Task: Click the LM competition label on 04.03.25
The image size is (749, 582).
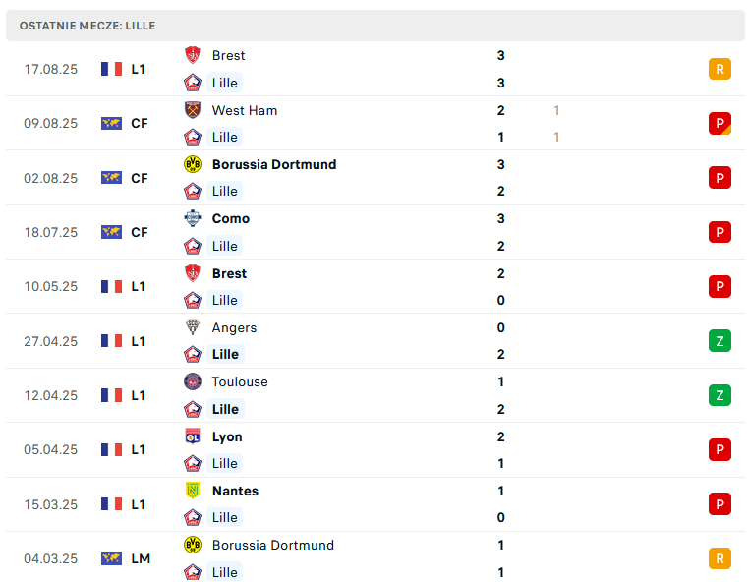Action: coord(141,558)
